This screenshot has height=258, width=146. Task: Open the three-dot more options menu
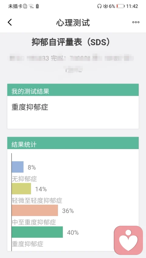point(136,22)
